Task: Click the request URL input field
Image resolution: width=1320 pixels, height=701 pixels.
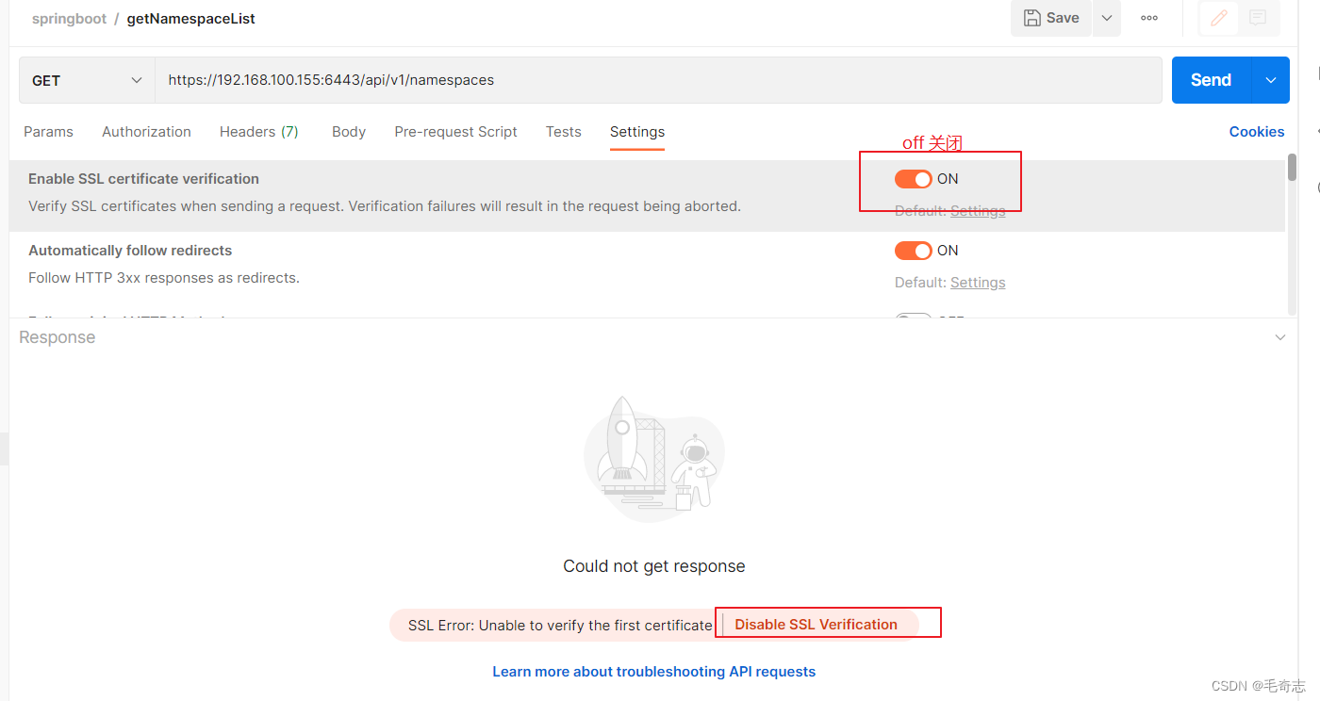Action: 658,80
